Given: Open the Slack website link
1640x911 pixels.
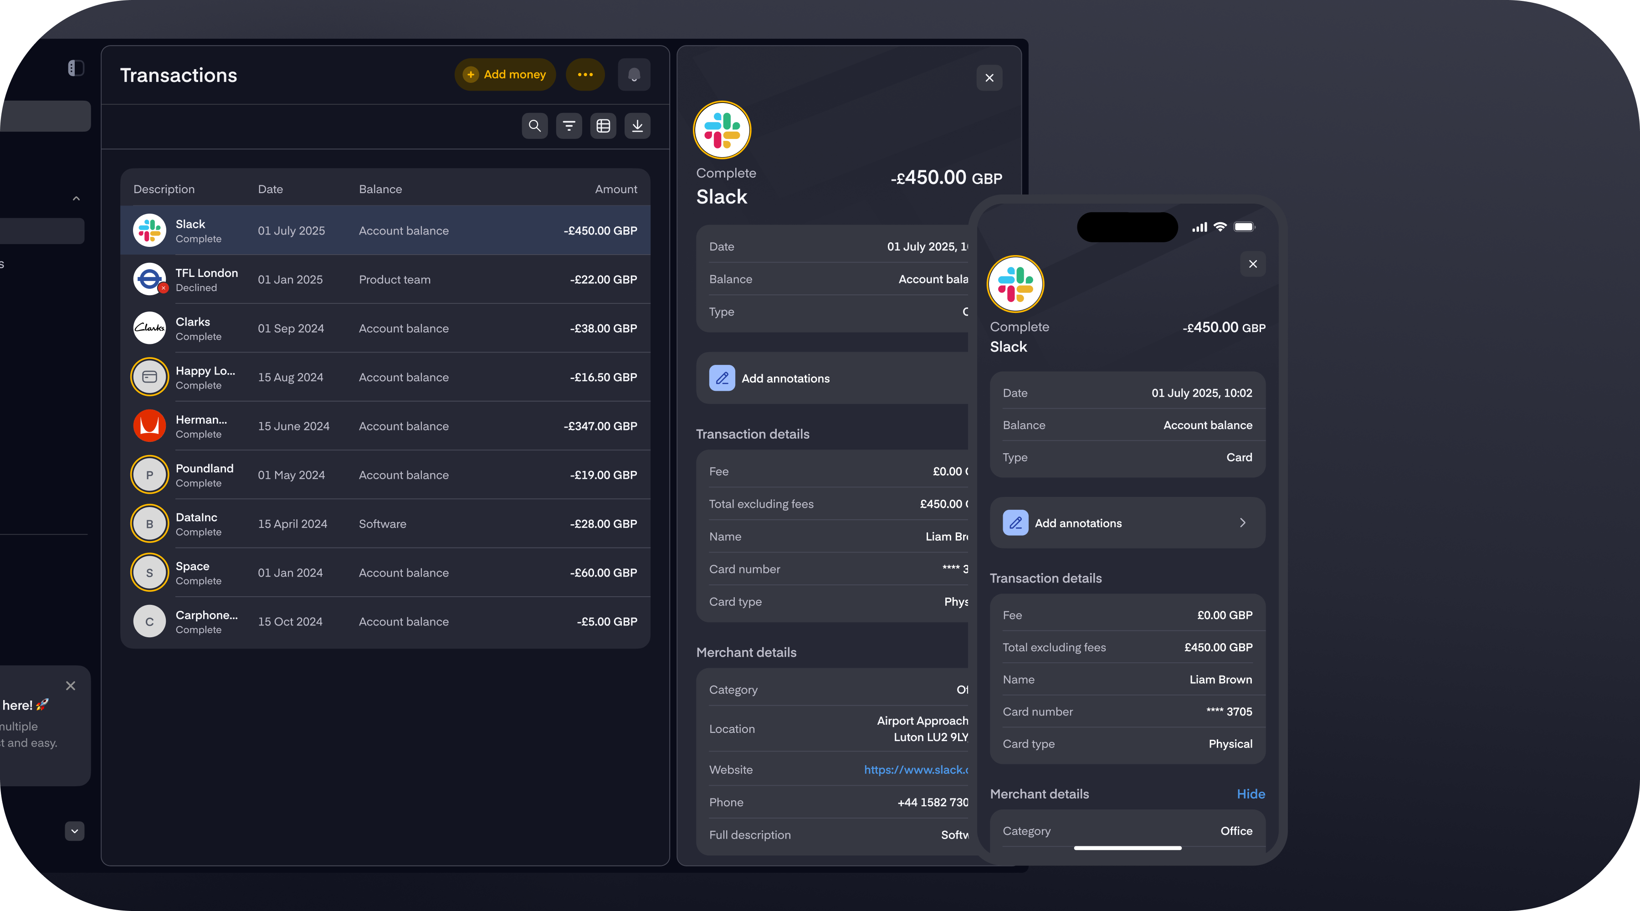Looking at the screenshot, I should (916, 770).
